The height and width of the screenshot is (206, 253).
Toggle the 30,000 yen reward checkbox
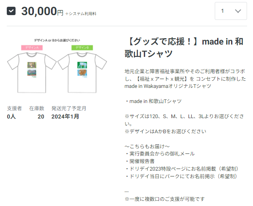click(11, 11)
